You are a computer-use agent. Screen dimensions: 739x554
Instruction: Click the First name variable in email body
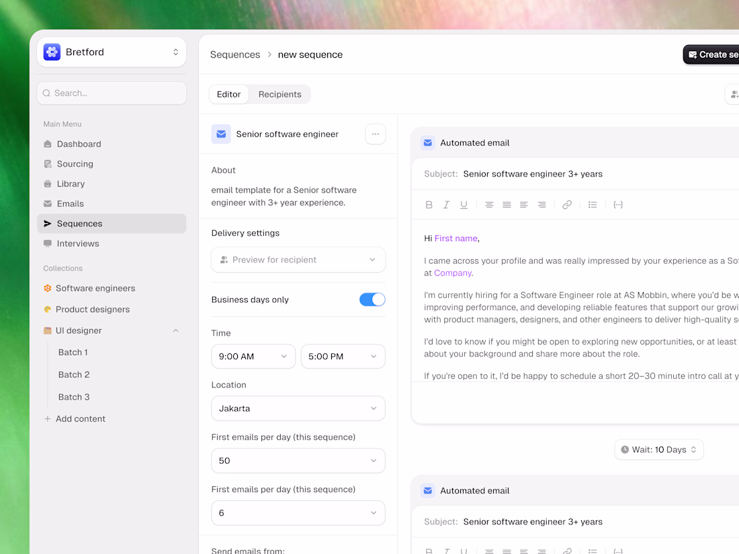(455, 238)
